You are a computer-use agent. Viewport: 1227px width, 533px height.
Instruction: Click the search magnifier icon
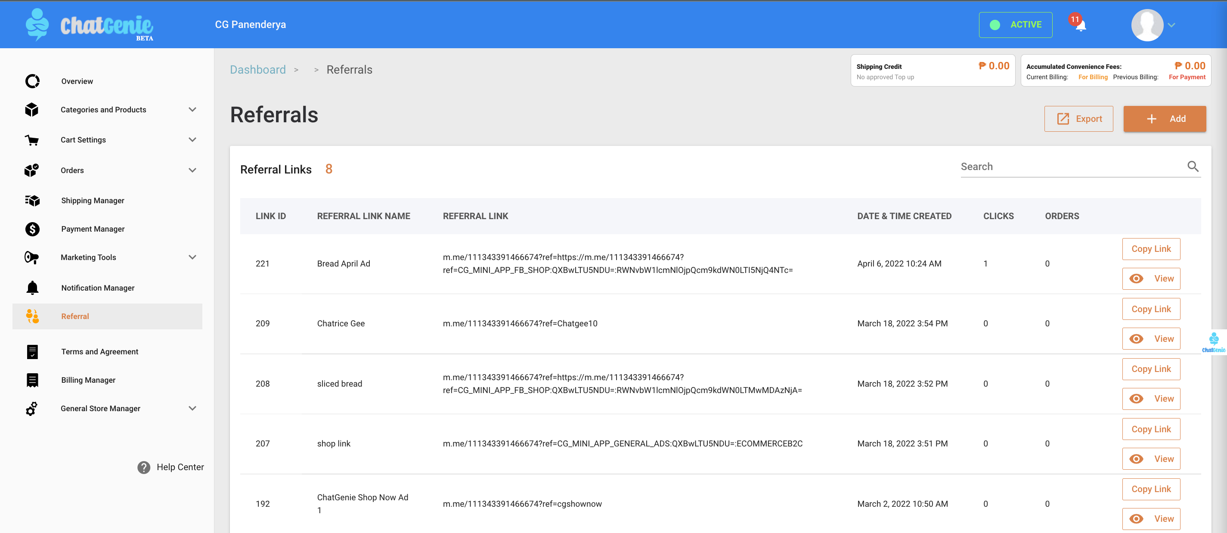(1193, 166)
